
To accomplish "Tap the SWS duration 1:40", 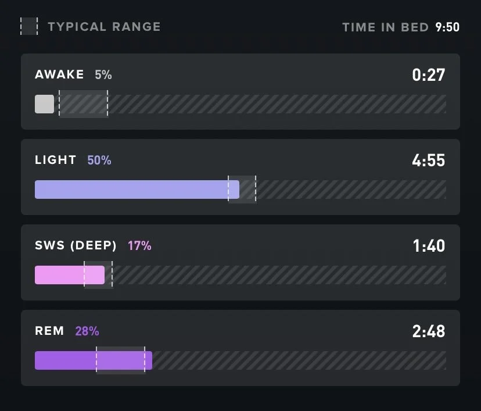I will 428,246.
